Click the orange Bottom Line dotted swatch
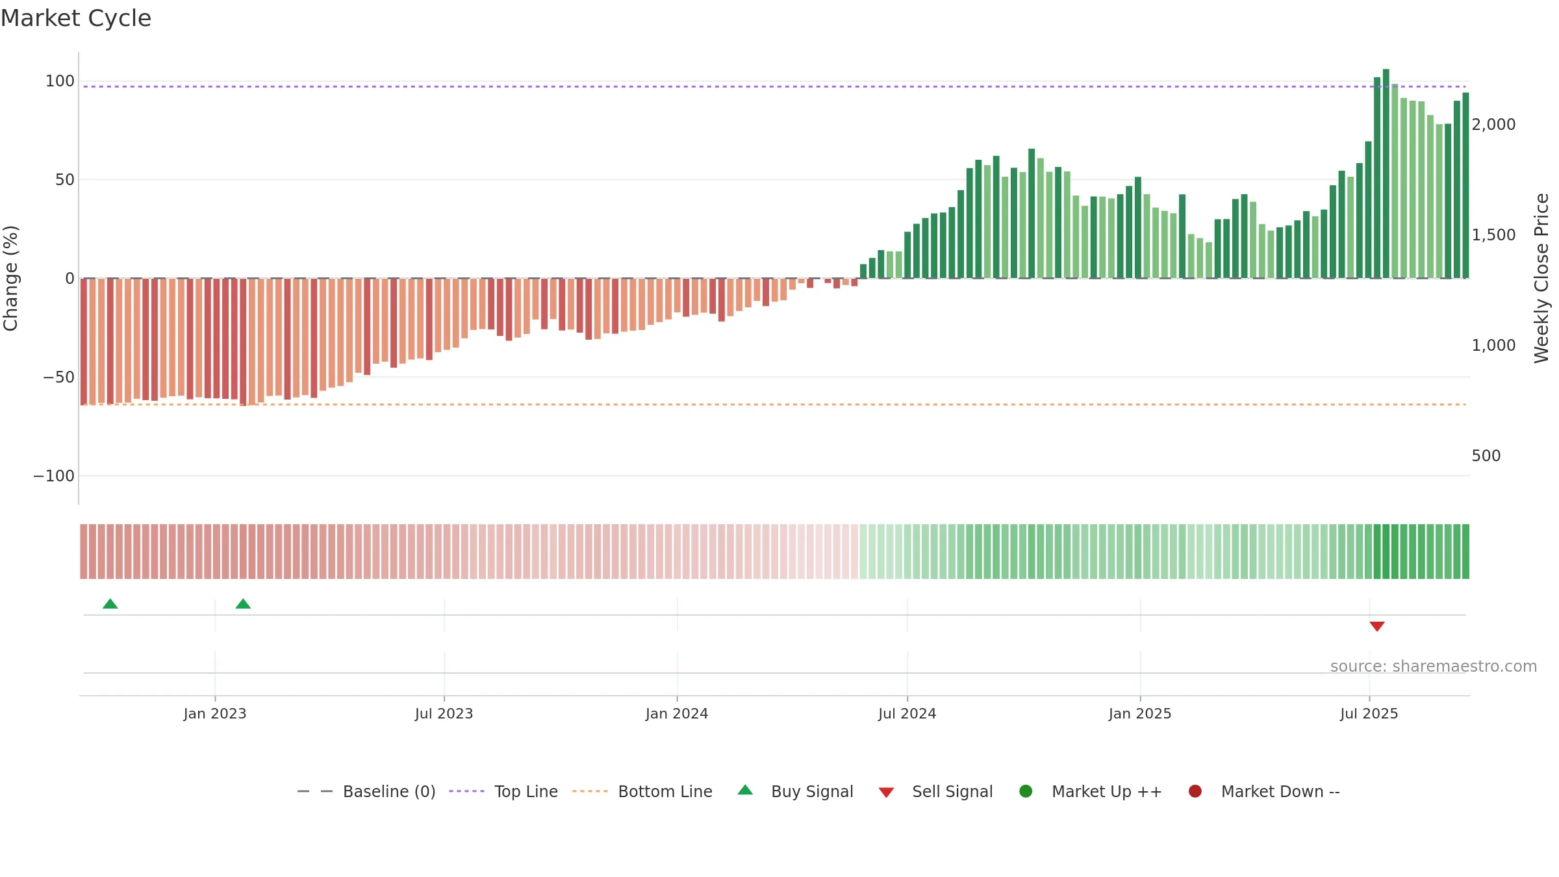This screenshot has width=1559, height=877. 590,791
